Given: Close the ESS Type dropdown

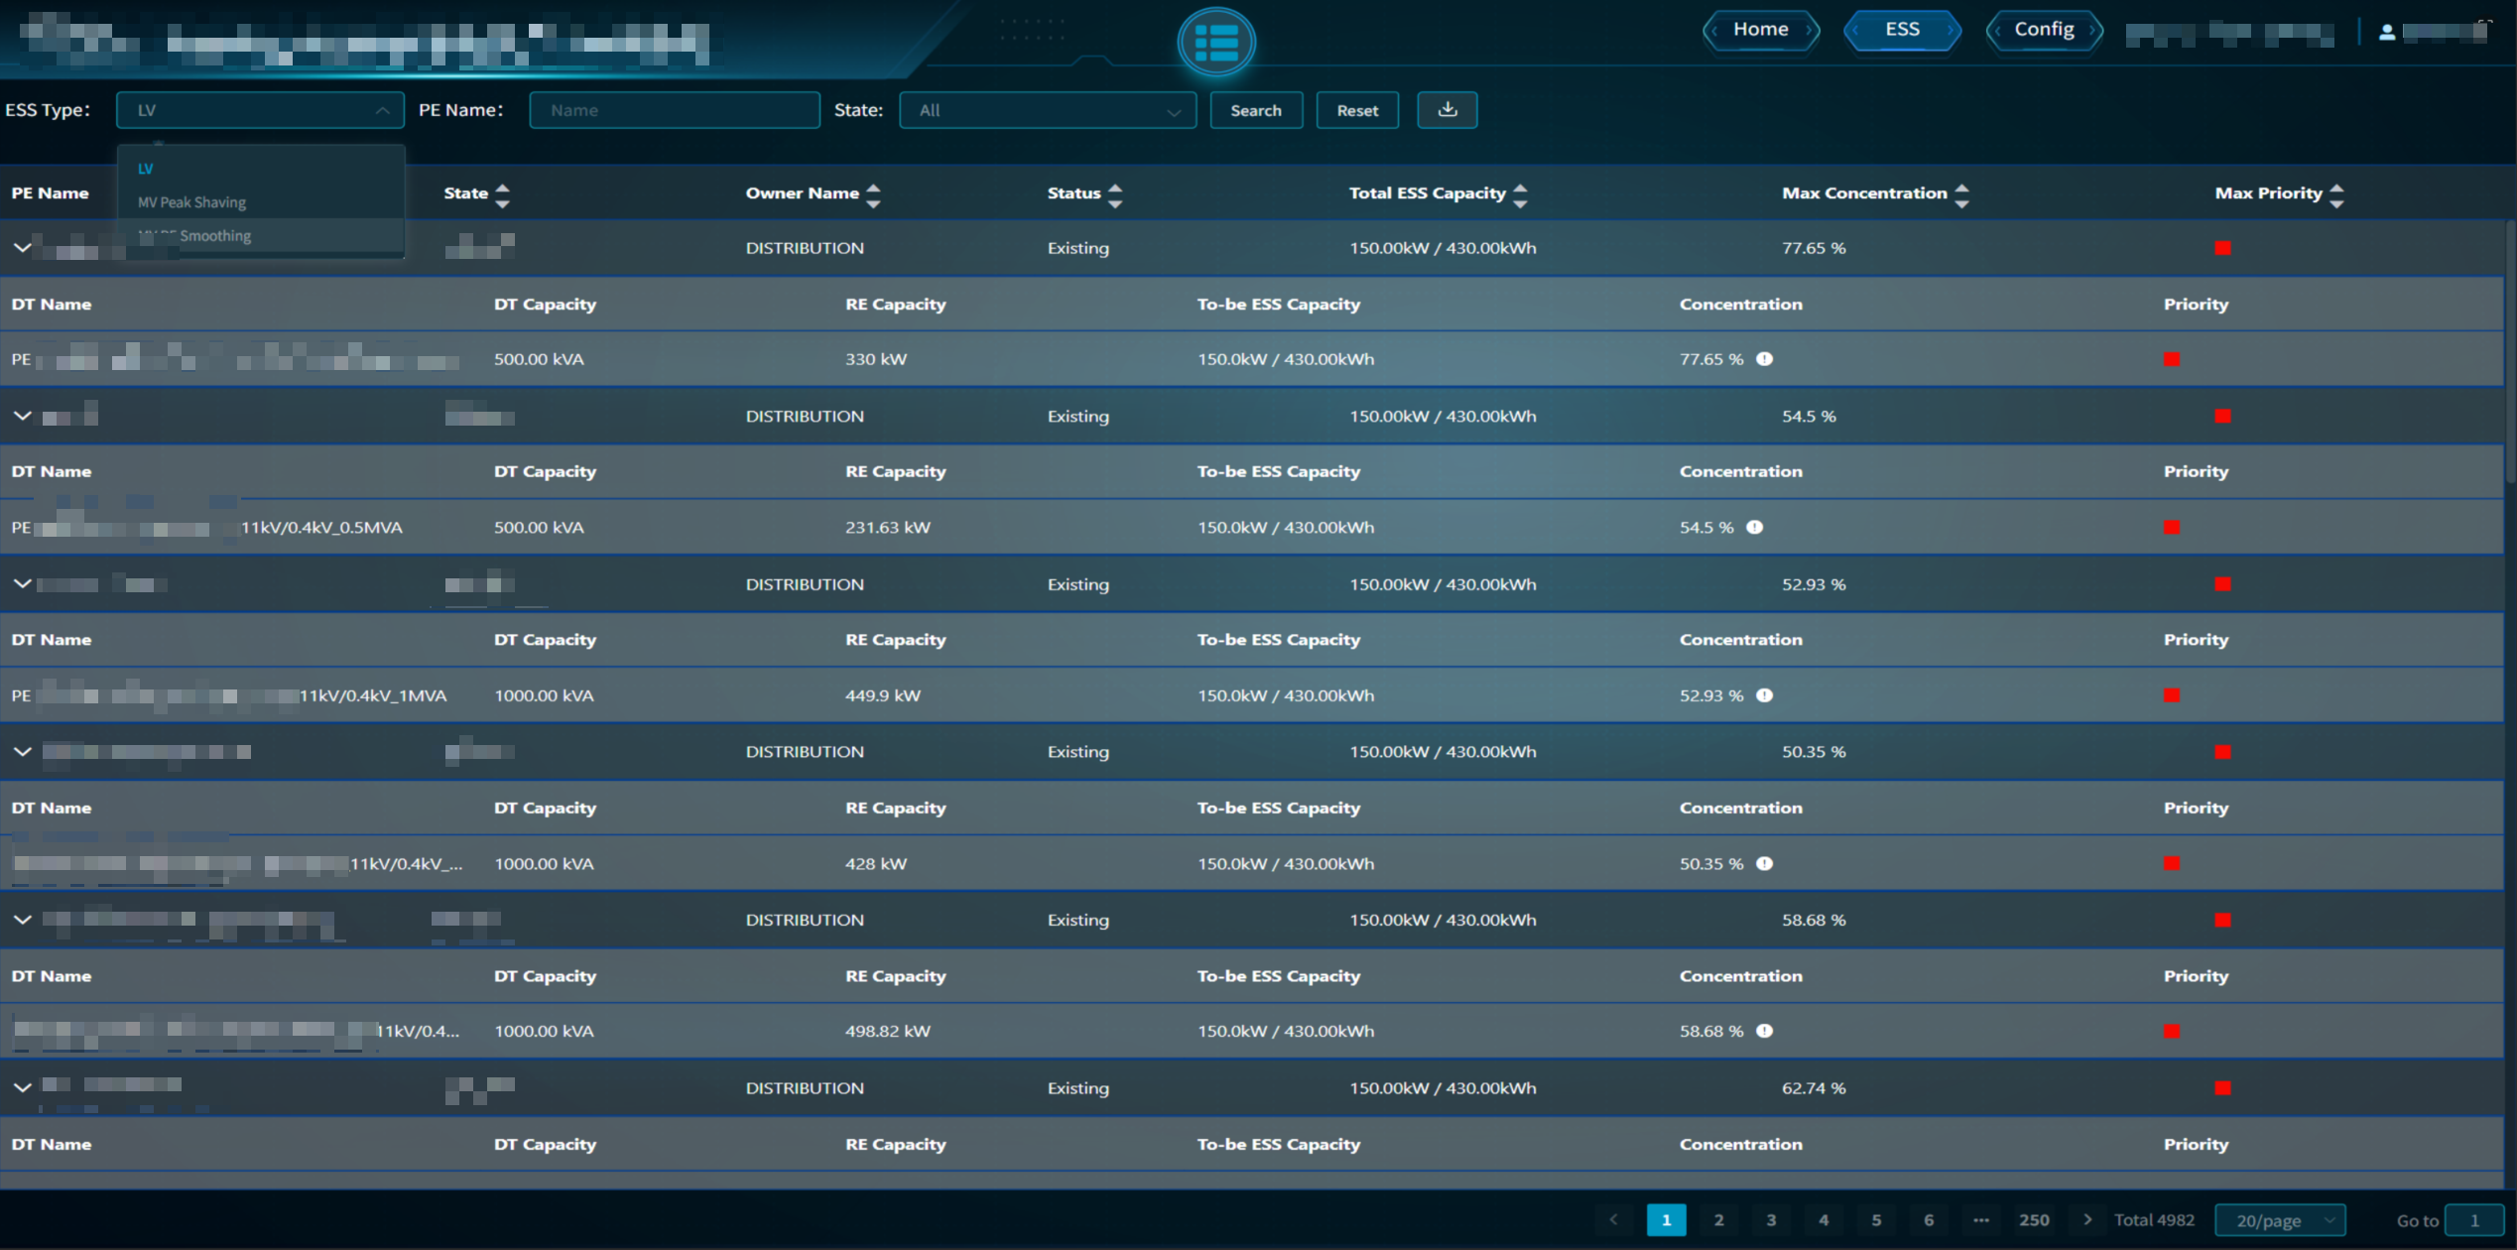Looking at the screenshot, I should (x=260, y=110).
